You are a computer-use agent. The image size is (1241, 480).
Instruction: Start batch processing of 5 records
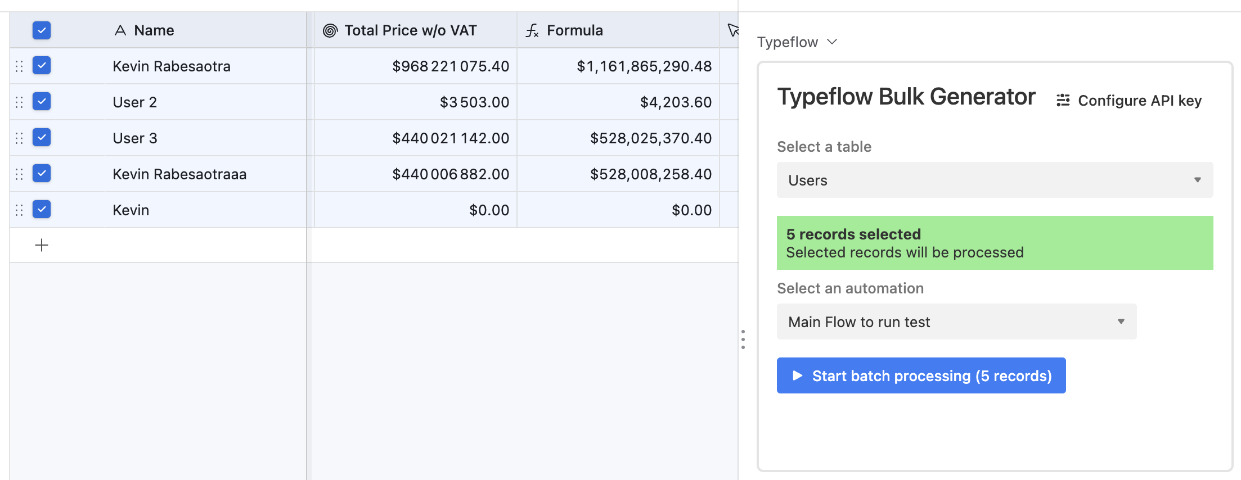(921, 375)
